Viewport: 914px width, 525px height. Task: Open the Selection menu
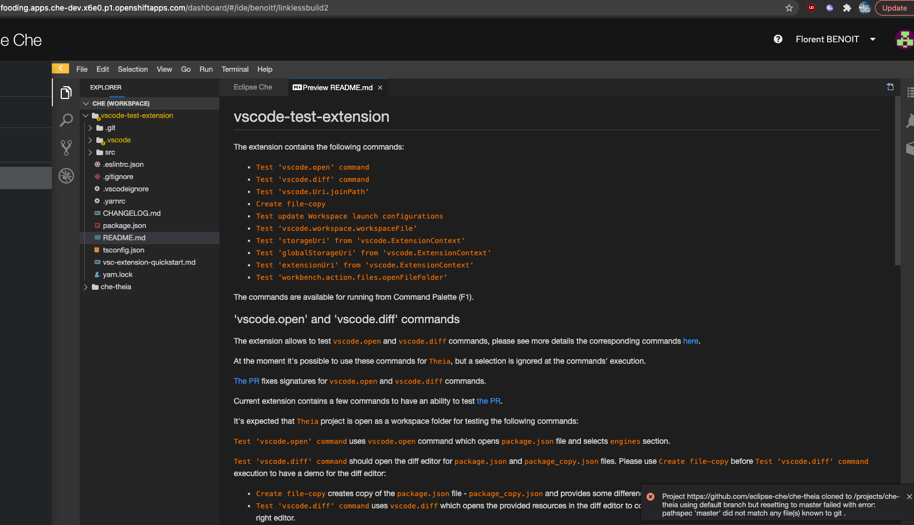click(133, 70)
